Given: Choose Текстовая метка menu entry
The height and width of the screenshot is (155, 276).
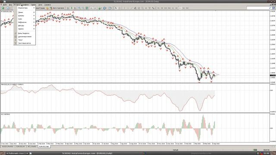Looking at the screenshot, I should 25,43.
